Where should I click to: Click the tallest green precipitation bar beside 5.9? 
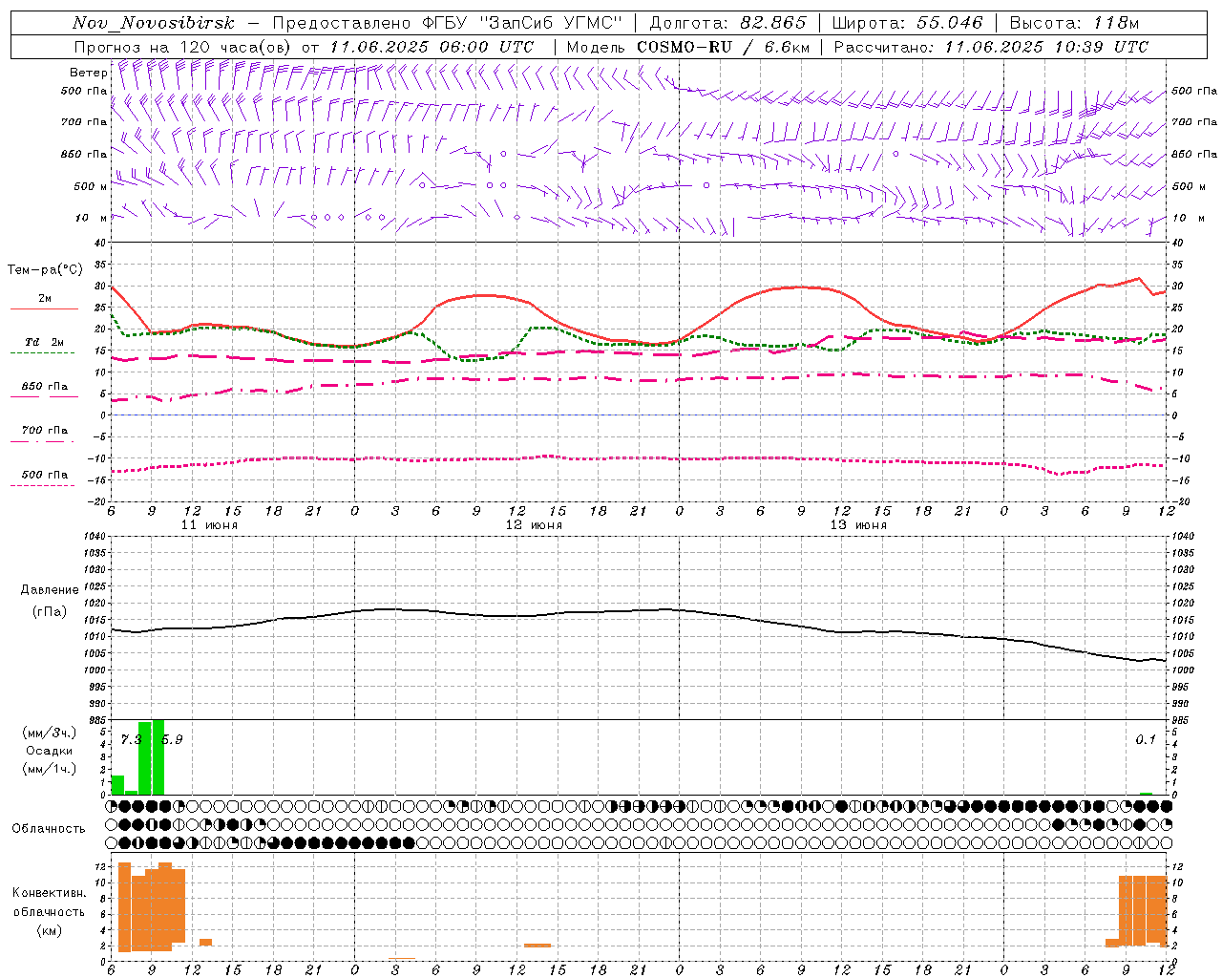(x=158, y=757)
